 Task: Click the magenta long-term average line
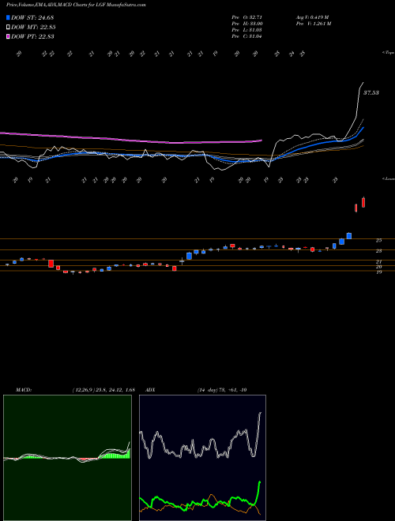point(133,140)
